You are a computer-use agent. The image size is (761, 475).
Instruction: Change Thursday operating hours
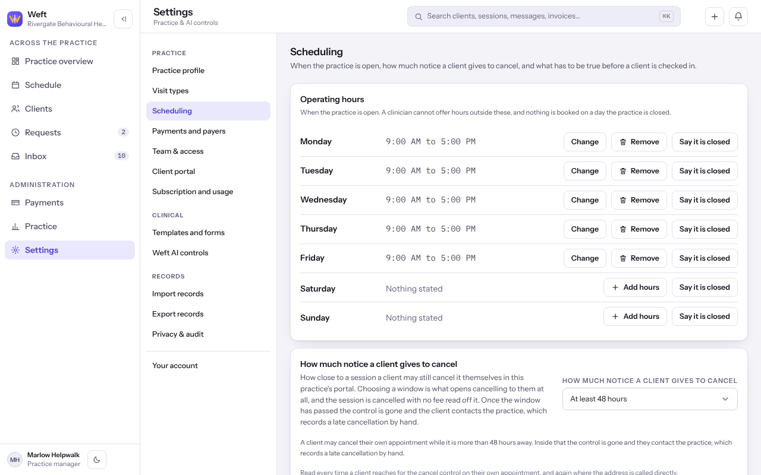coord(585,229)
